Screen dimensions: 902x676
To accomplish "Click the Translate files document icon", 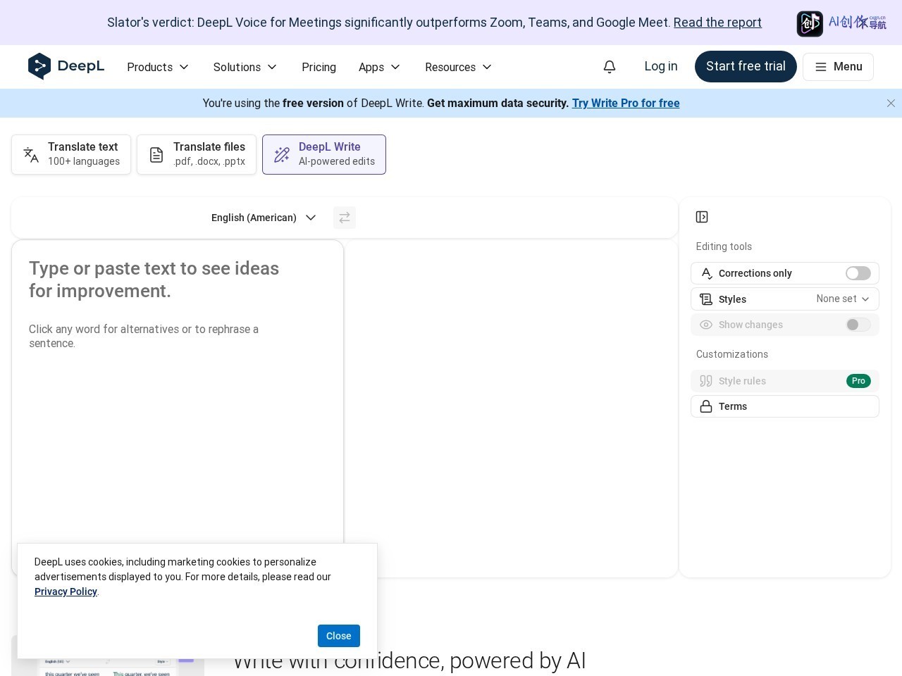I will [x=156, y=155].
